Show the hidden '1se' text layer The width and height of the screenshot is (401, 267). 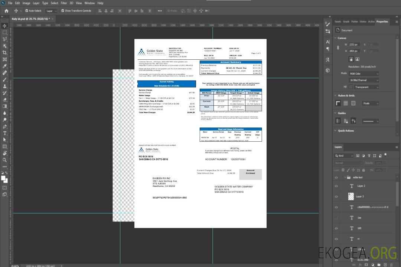336,218
